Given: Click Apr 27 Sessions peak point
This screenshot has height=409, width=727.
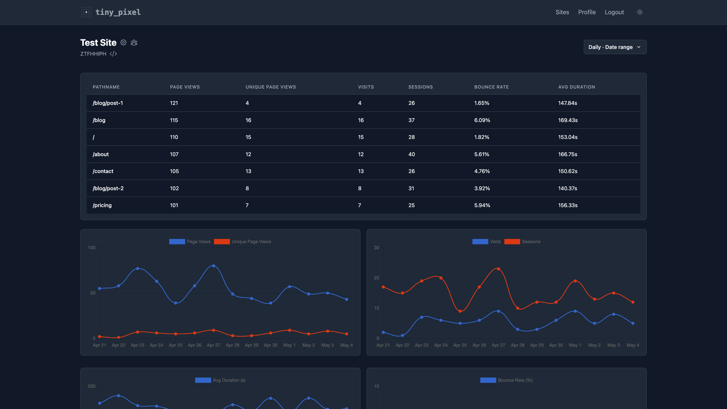Looking at the screenshot, I should point(498,269).
